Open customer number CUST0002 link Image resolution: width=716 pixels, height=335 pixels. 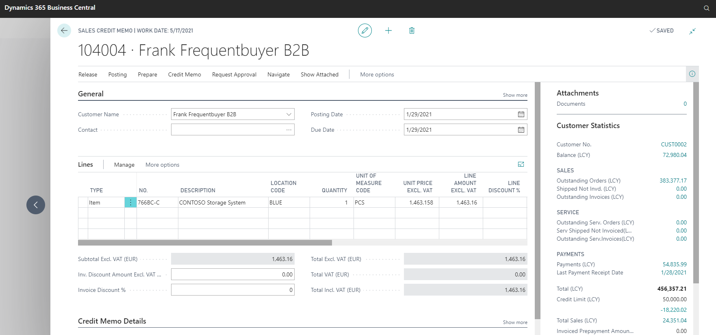[673, 144]
